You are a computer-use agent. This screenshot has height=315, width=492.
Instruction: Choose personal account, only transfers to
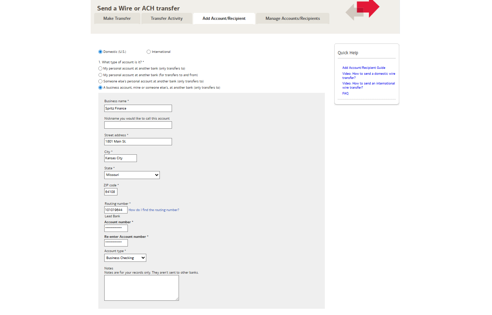(x=100, y=68)
